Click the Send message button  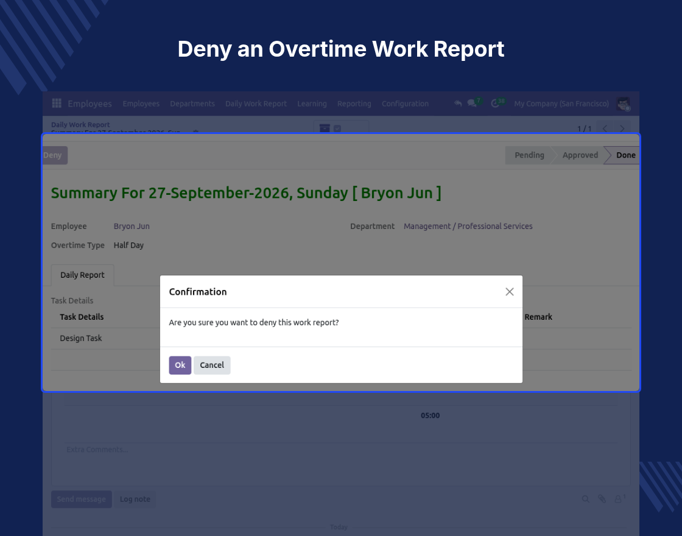(82, 499)
